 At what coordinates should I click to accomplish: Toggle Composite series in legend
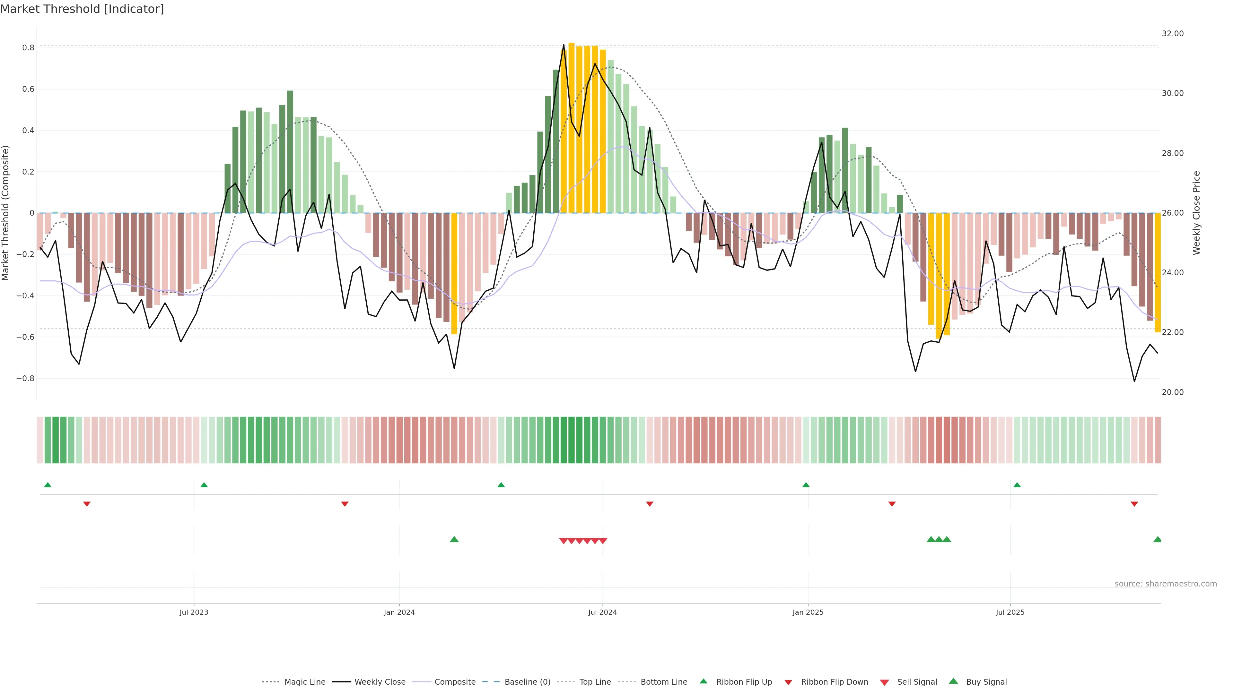pyautogui.click(x=455, y=682)
